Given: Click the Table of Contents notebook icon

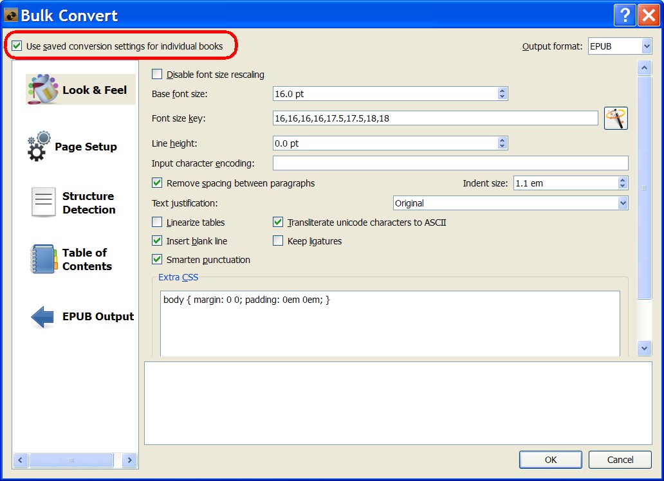Looking at the screenshot, I should point(44,259).
